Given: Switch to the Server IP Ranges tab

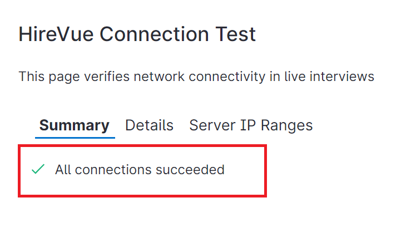Looking at the screenshot, I should [251, 125].
